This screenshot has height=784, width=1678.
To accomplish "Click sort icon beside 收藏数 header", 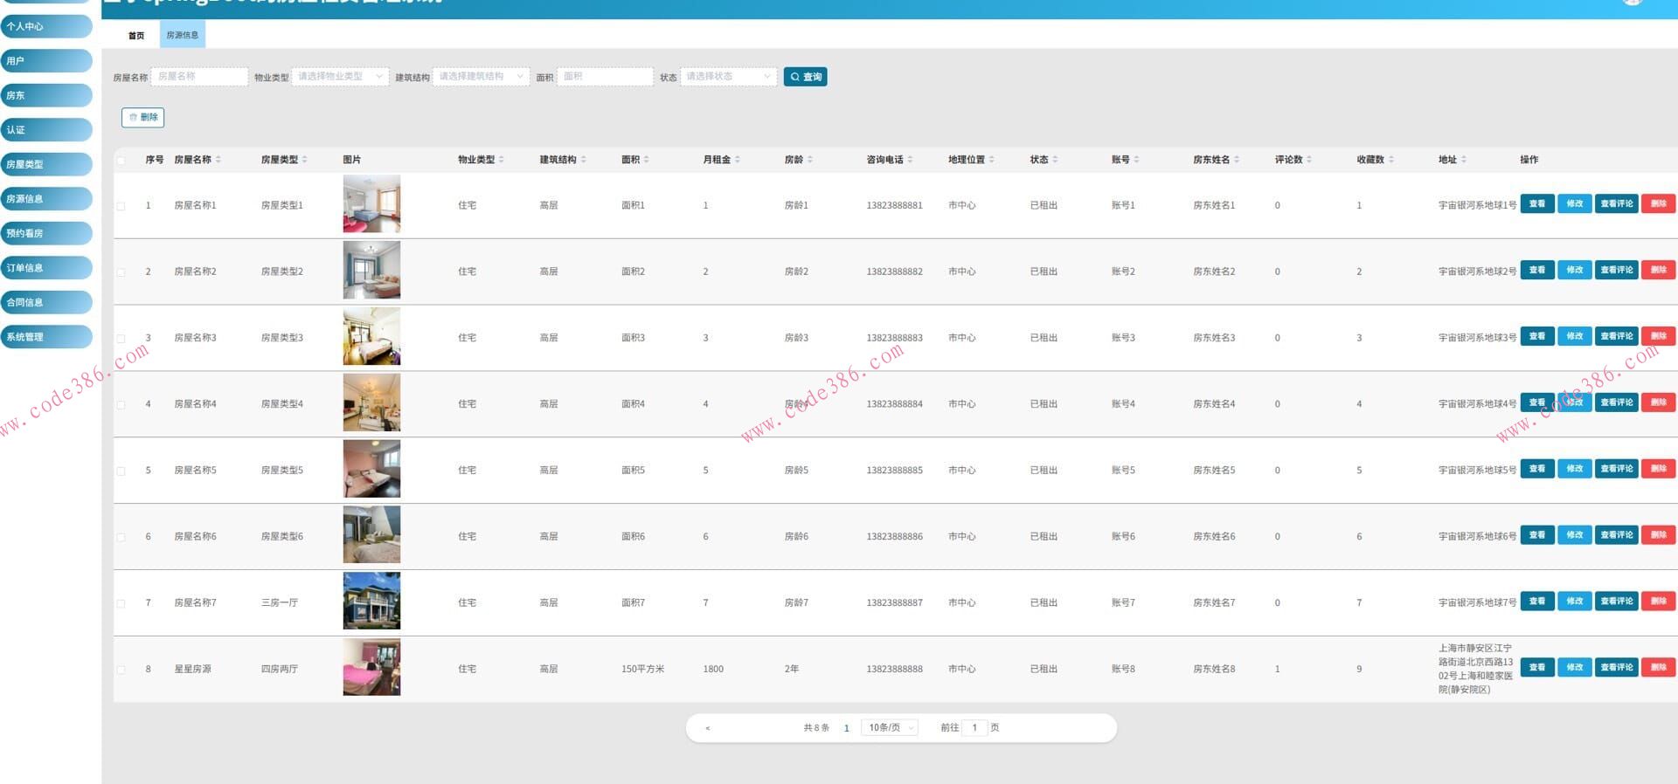I will (1391, 160).
